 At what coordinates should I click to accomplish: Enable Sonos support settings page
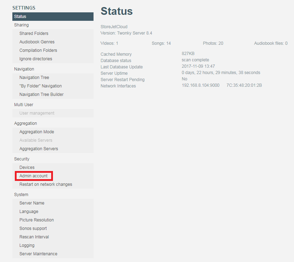coord(32,228)
